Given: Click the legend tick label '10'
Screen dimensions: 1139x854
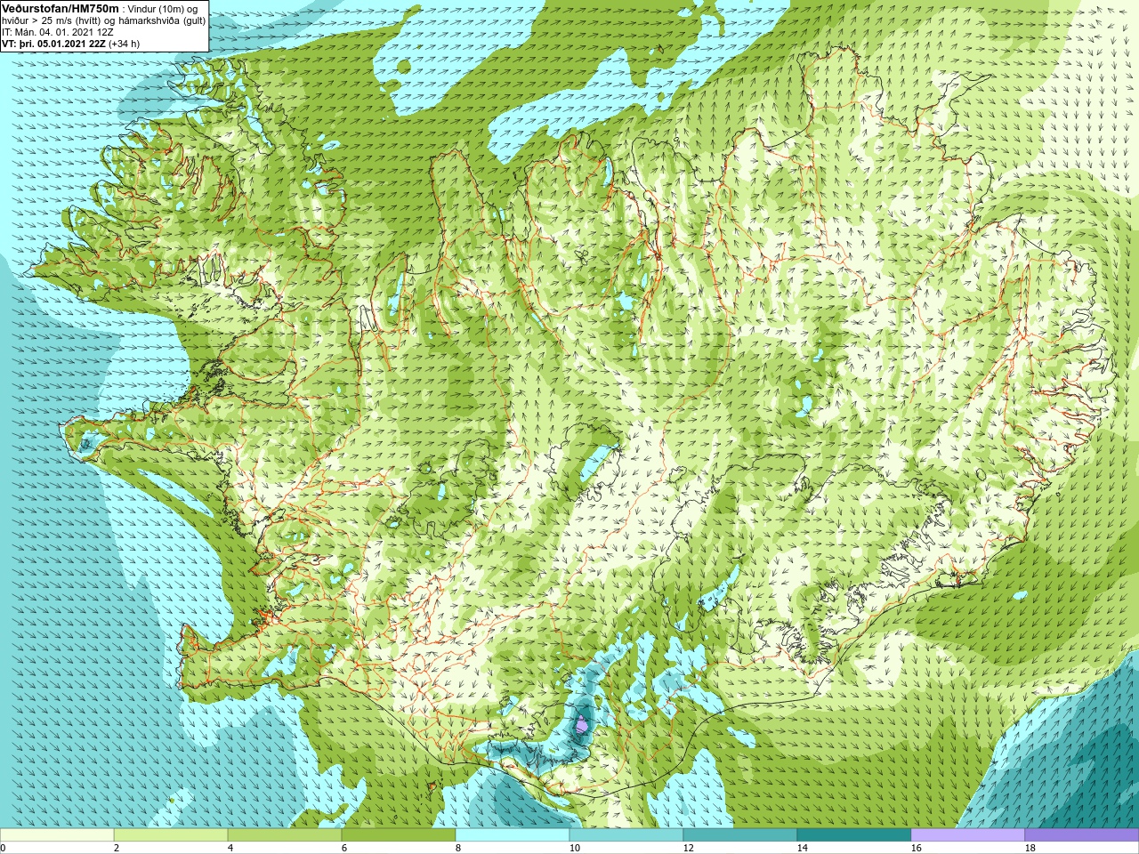Looking at the screenshot, I should coord(574,848).
